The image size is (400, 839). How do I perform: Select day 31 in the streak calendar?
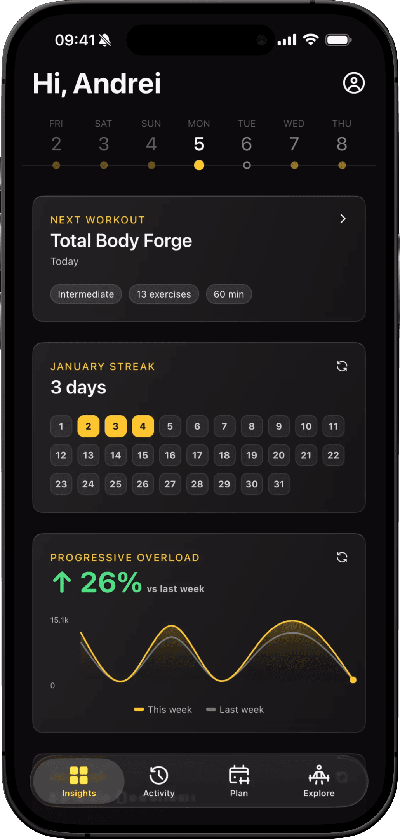click(279, 484)
